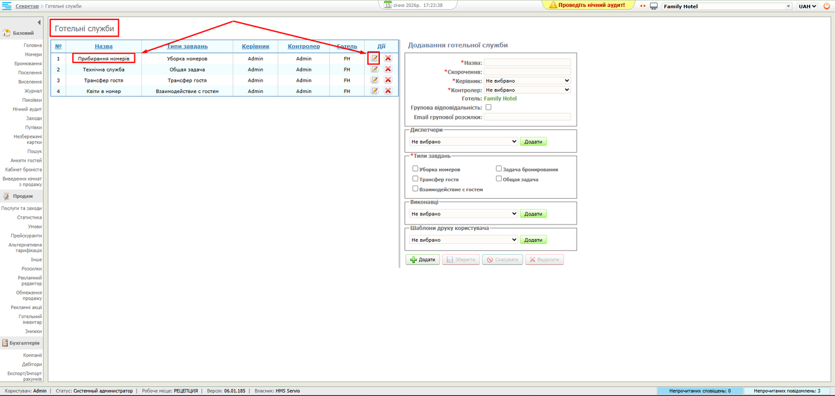This screenshot has width=835, height=396.
Task: Click the Скорочення input field
Action: [527, 72]
